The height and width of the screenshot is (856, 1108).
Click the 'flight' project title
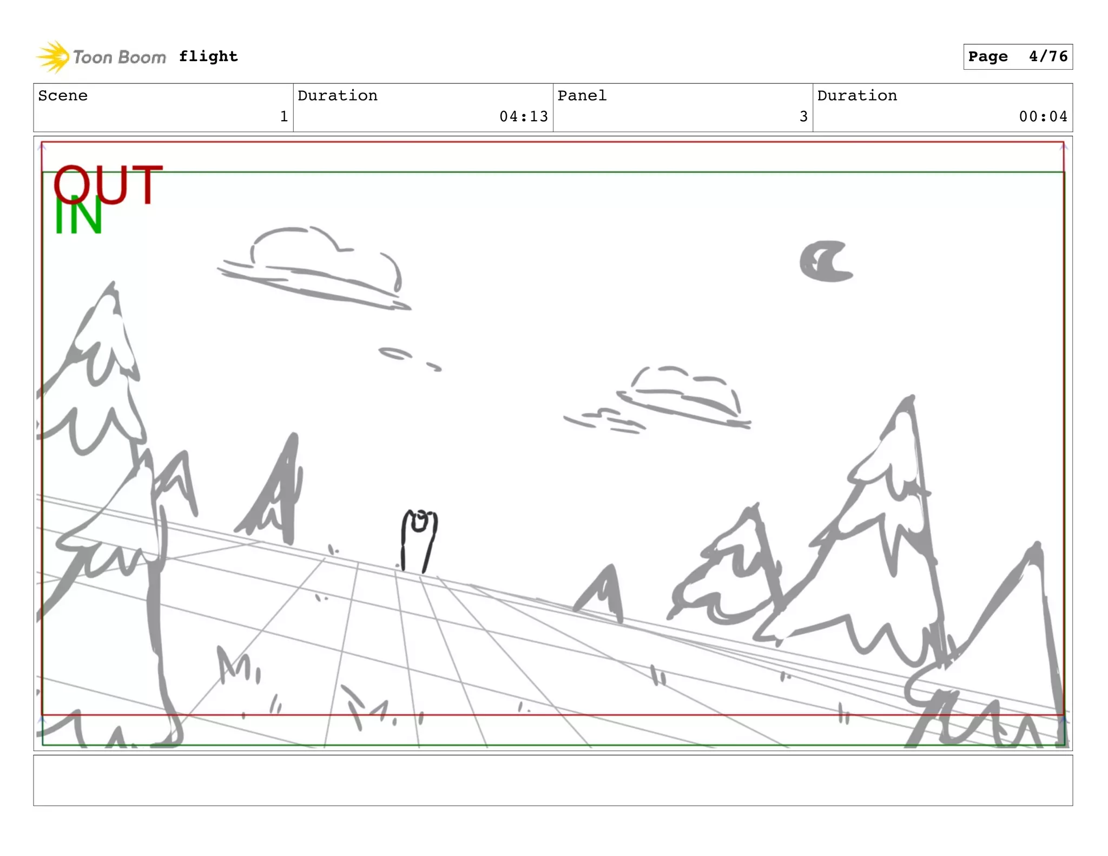[208, 56]
